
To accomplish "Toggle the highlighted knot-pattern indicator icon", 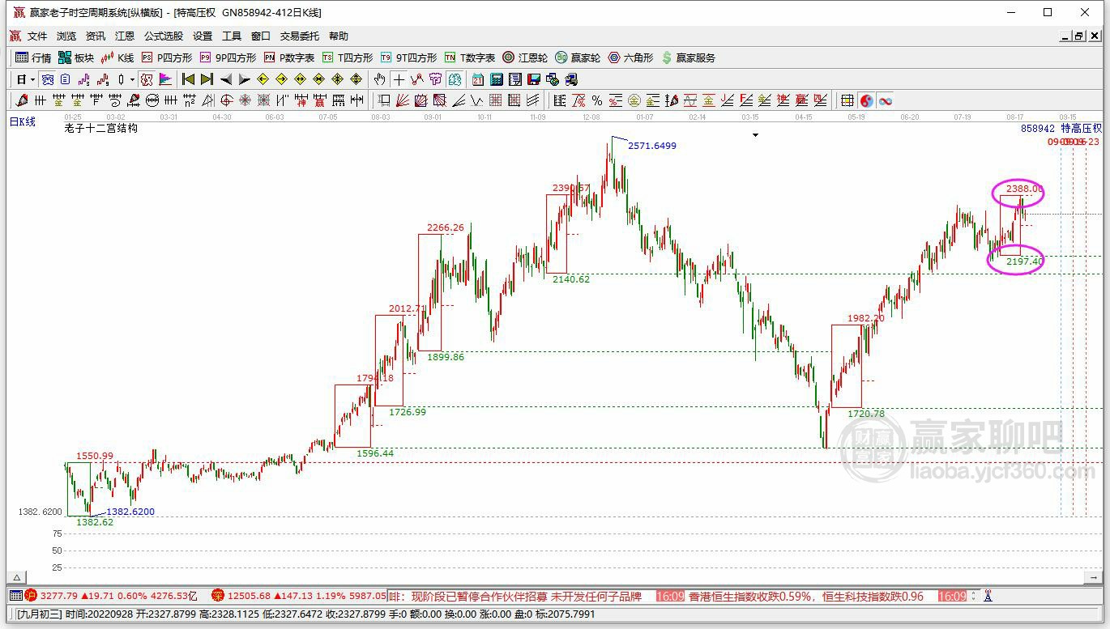I will pos(47,79).
